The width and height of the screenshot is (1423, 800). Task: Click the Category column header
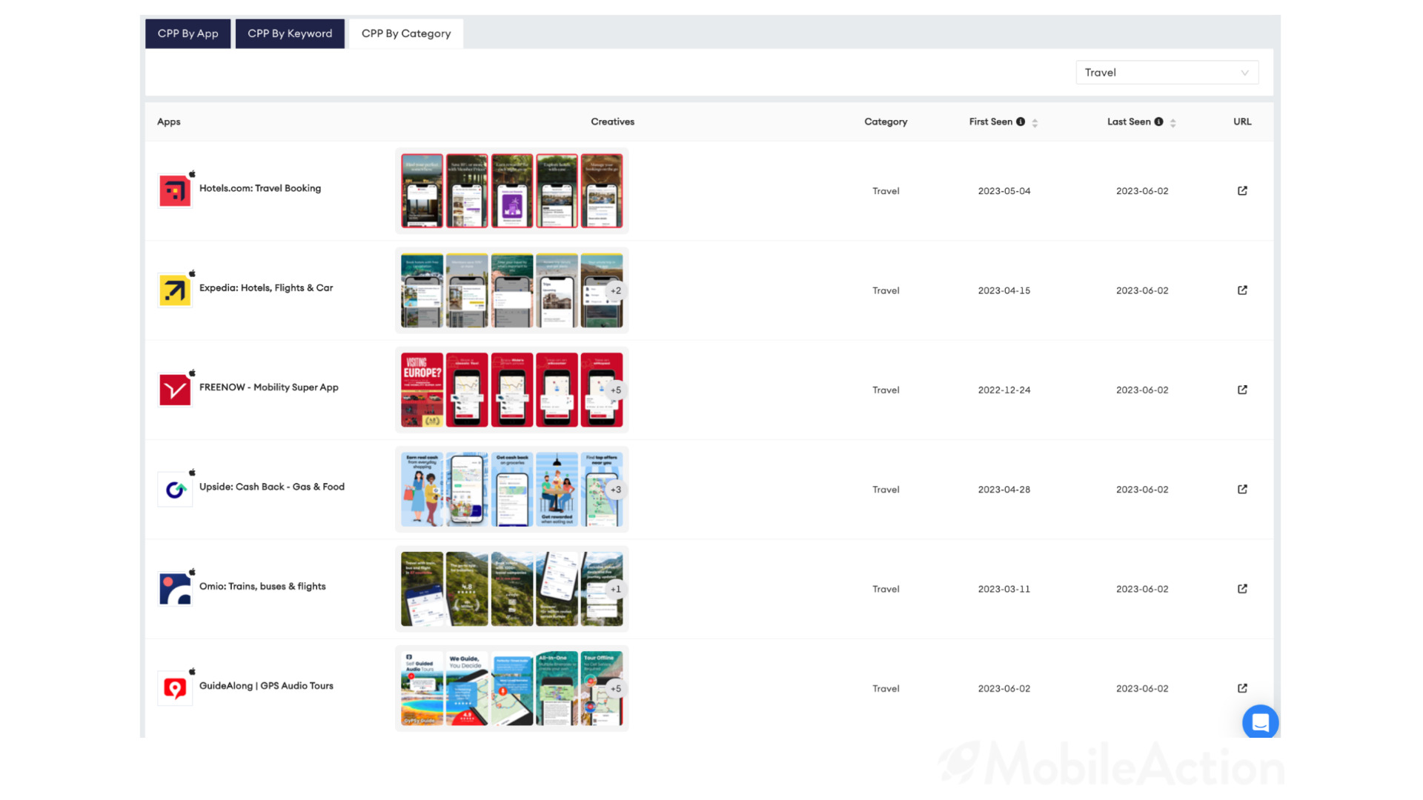coord(886,121)
